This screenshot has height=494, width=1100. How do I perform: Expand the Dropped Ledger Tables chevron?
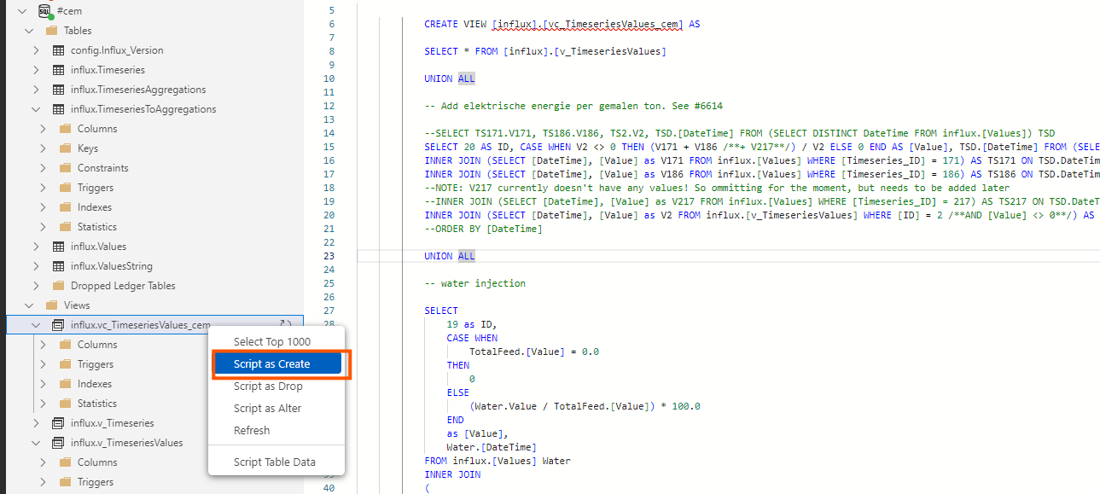click(36, 286)
